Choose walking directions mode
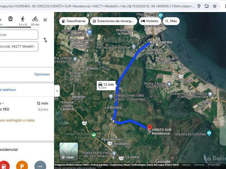226x169 pixels. tap(23, 21)
